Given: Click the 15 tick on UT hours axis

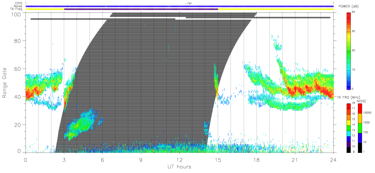Looking at the screenshot, I should [218, 160].
